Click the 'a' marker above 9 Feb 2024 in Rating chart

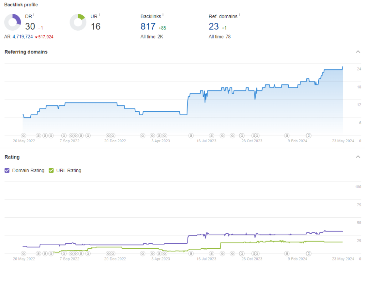287,253
